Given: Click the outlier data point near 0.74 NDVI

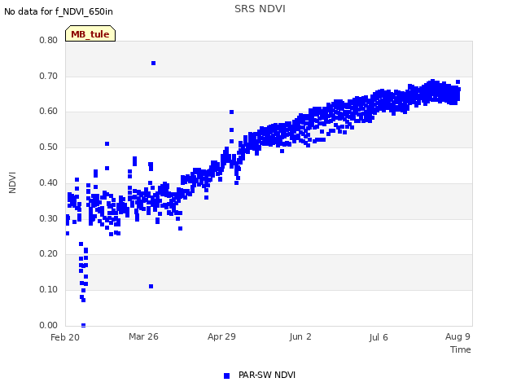Looking at the screenshot, I should point(154,64).
